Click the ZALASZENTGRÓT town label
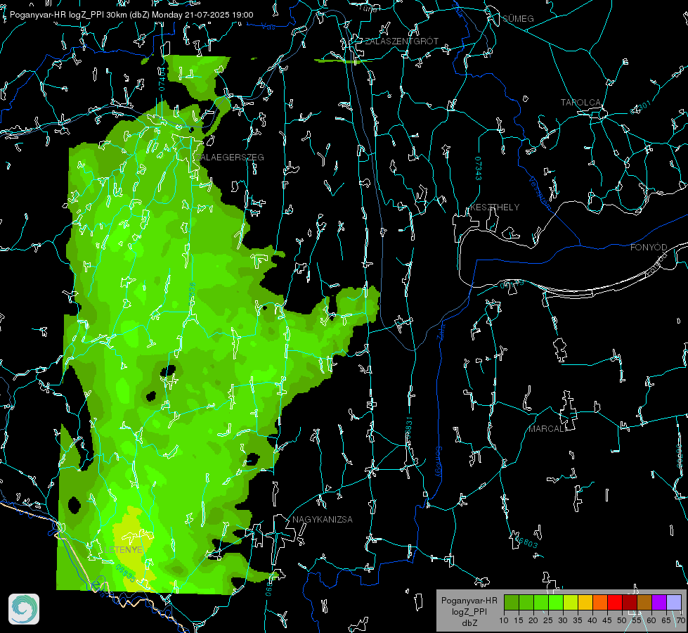This screenshot has height=633, width=688. (401, 41)
